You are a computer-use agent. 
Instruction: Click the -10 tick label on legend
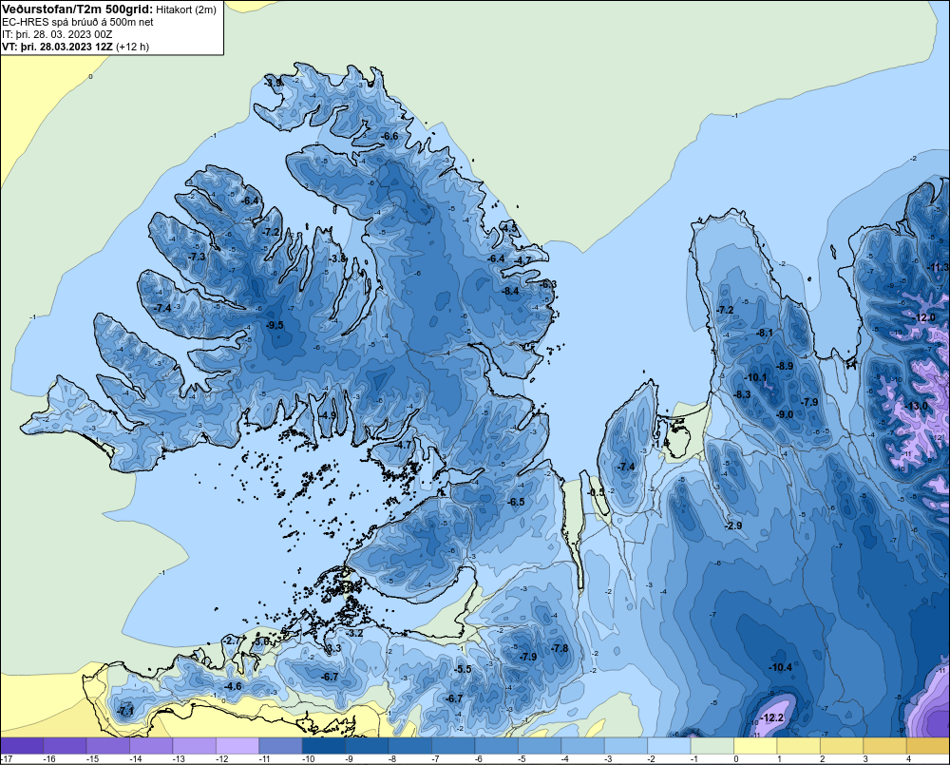click(x=309, y=759)
